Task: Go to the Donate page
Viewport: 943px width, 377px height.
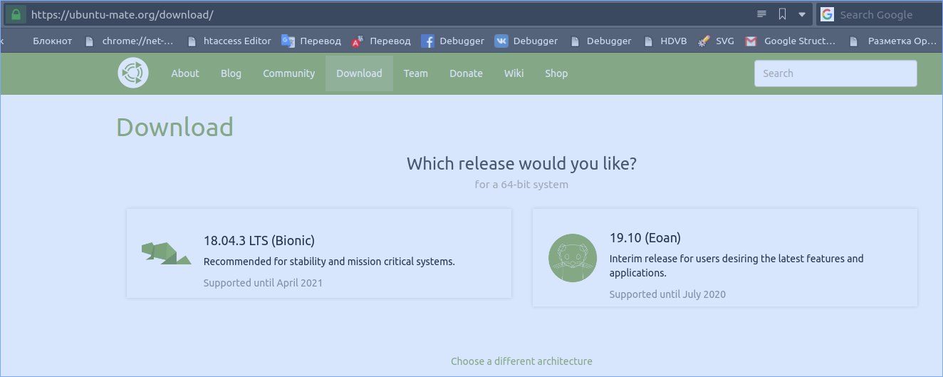Action: pyautogui.click(x=466, y=73)
